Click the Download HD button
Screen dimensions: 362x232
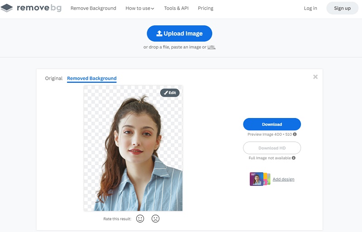click(x=272, y=148)
